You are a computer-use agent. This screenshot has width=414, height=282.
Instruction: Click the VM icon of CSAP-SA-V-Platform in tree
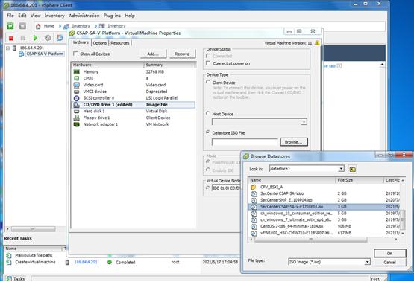21,54
